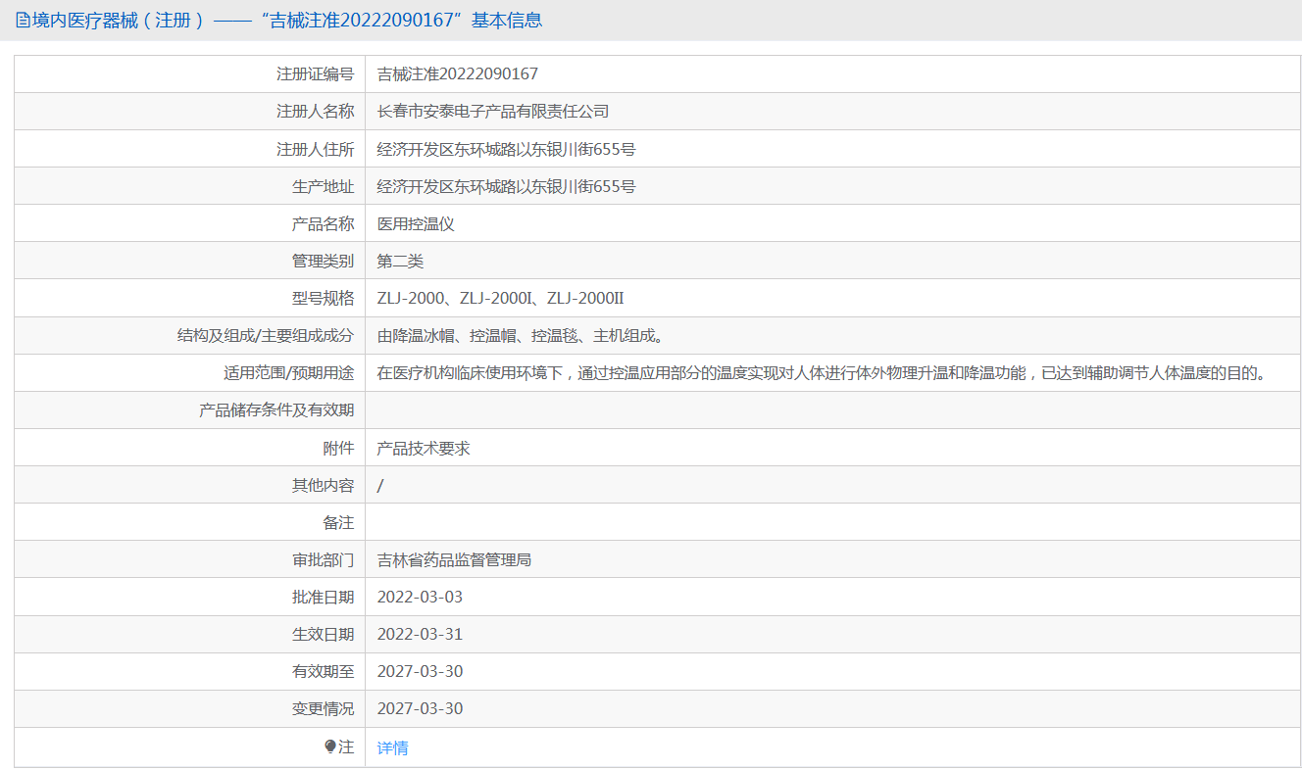Click the bulb icon beside 注 label
The height and width of the screenshot is (770, 1302).
(x=330, y=746)
